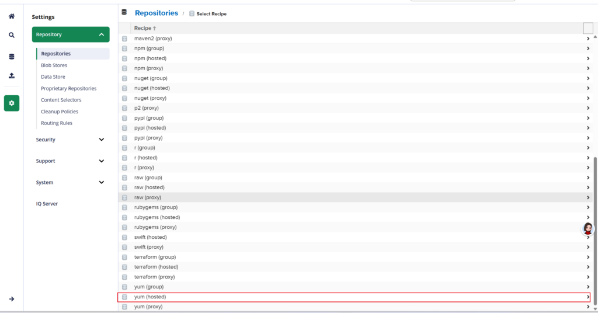Screen dimensions: 598x313
Task: Expand sidebar with bottom arrow icon
Action: tap(12, 299)
